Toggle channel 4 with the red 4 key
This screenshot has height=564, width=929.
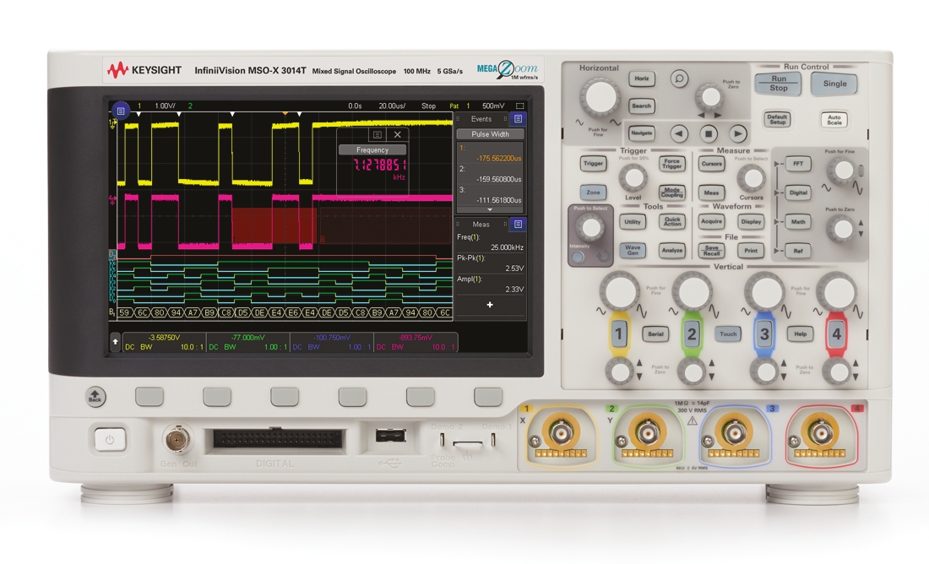(x=837, y=334)
